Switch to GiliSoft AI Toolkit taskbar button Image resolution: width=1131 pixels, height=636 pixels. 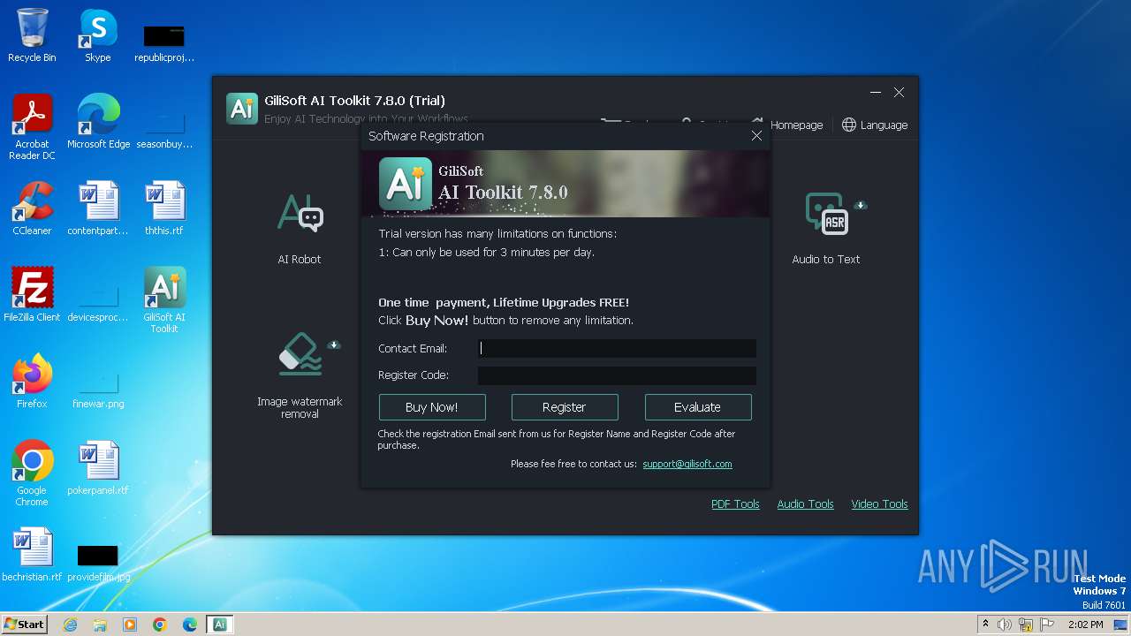(x=220, y=625)
